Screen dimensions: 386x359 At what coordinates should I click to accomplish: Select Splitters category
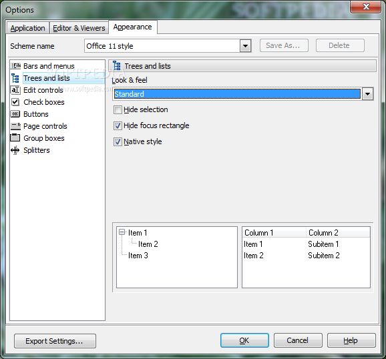pos(37,150)
